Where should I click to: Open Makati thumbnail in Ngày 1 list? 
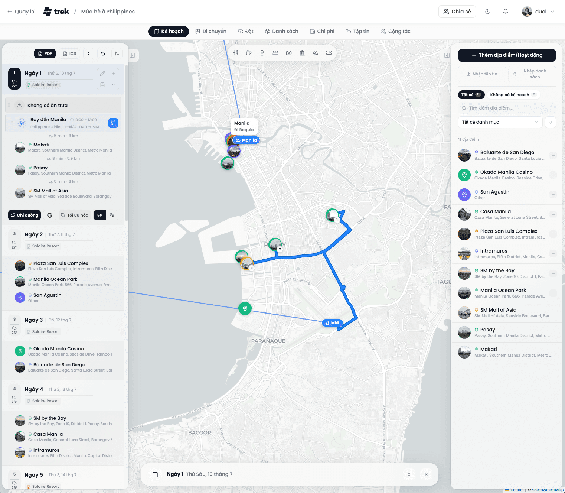point(20,147)
